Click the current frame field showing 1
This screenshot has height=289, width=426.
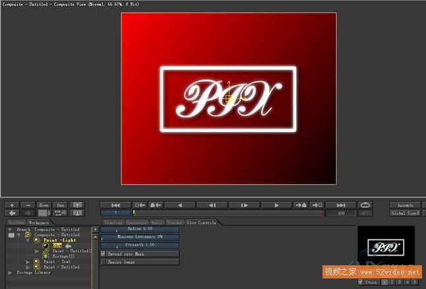116,212
